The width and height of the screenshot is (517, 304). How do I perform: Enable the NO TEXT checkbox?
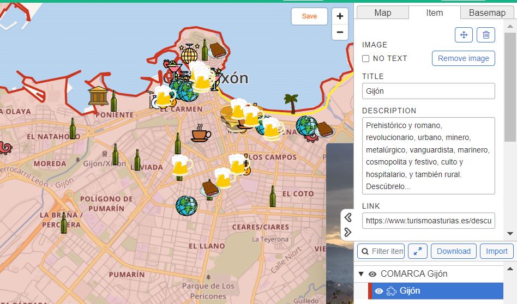(366, 59)
